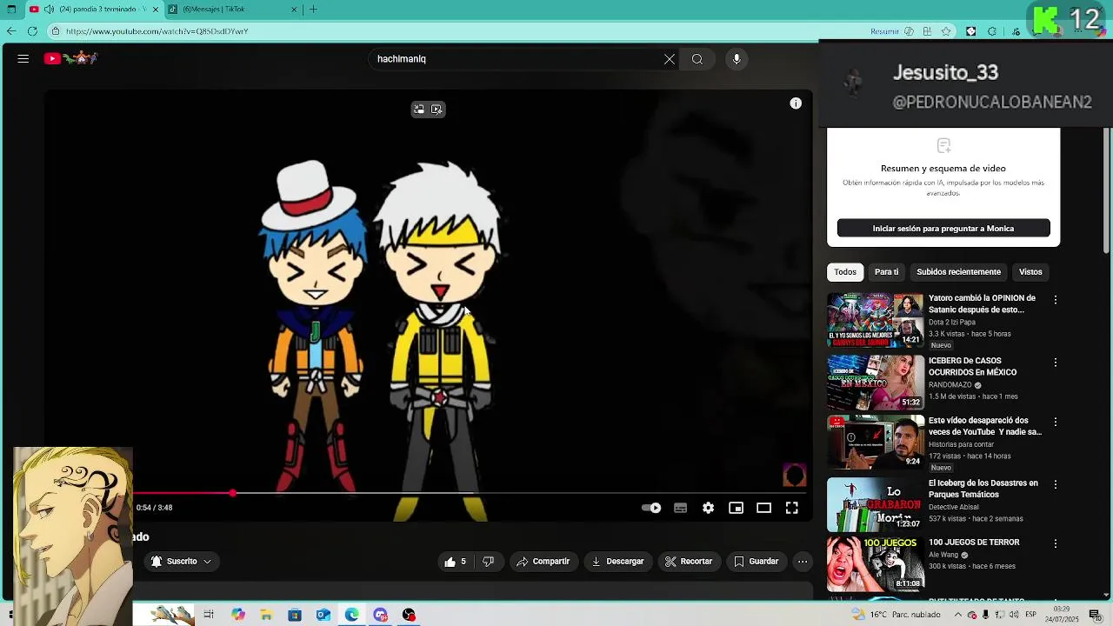Screen dimensions: 1113x626
Task: Close the TikTok Mensajes tab
Action: coord(294,10)
